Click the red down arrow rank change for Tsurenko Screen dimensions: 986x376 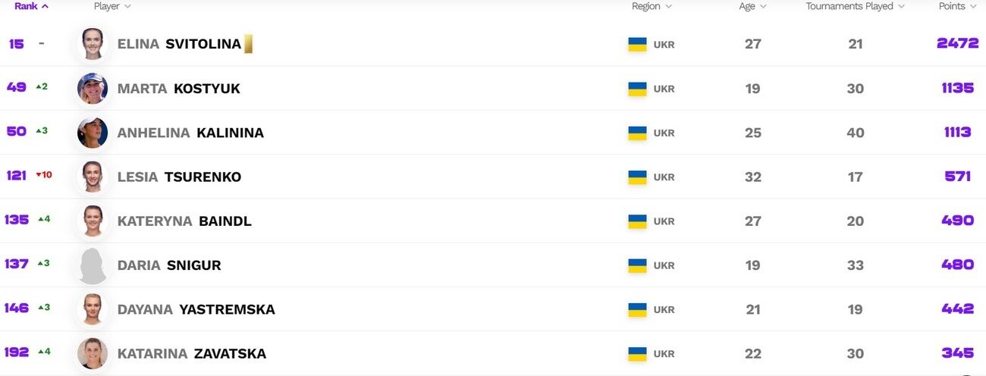point(39,175)
